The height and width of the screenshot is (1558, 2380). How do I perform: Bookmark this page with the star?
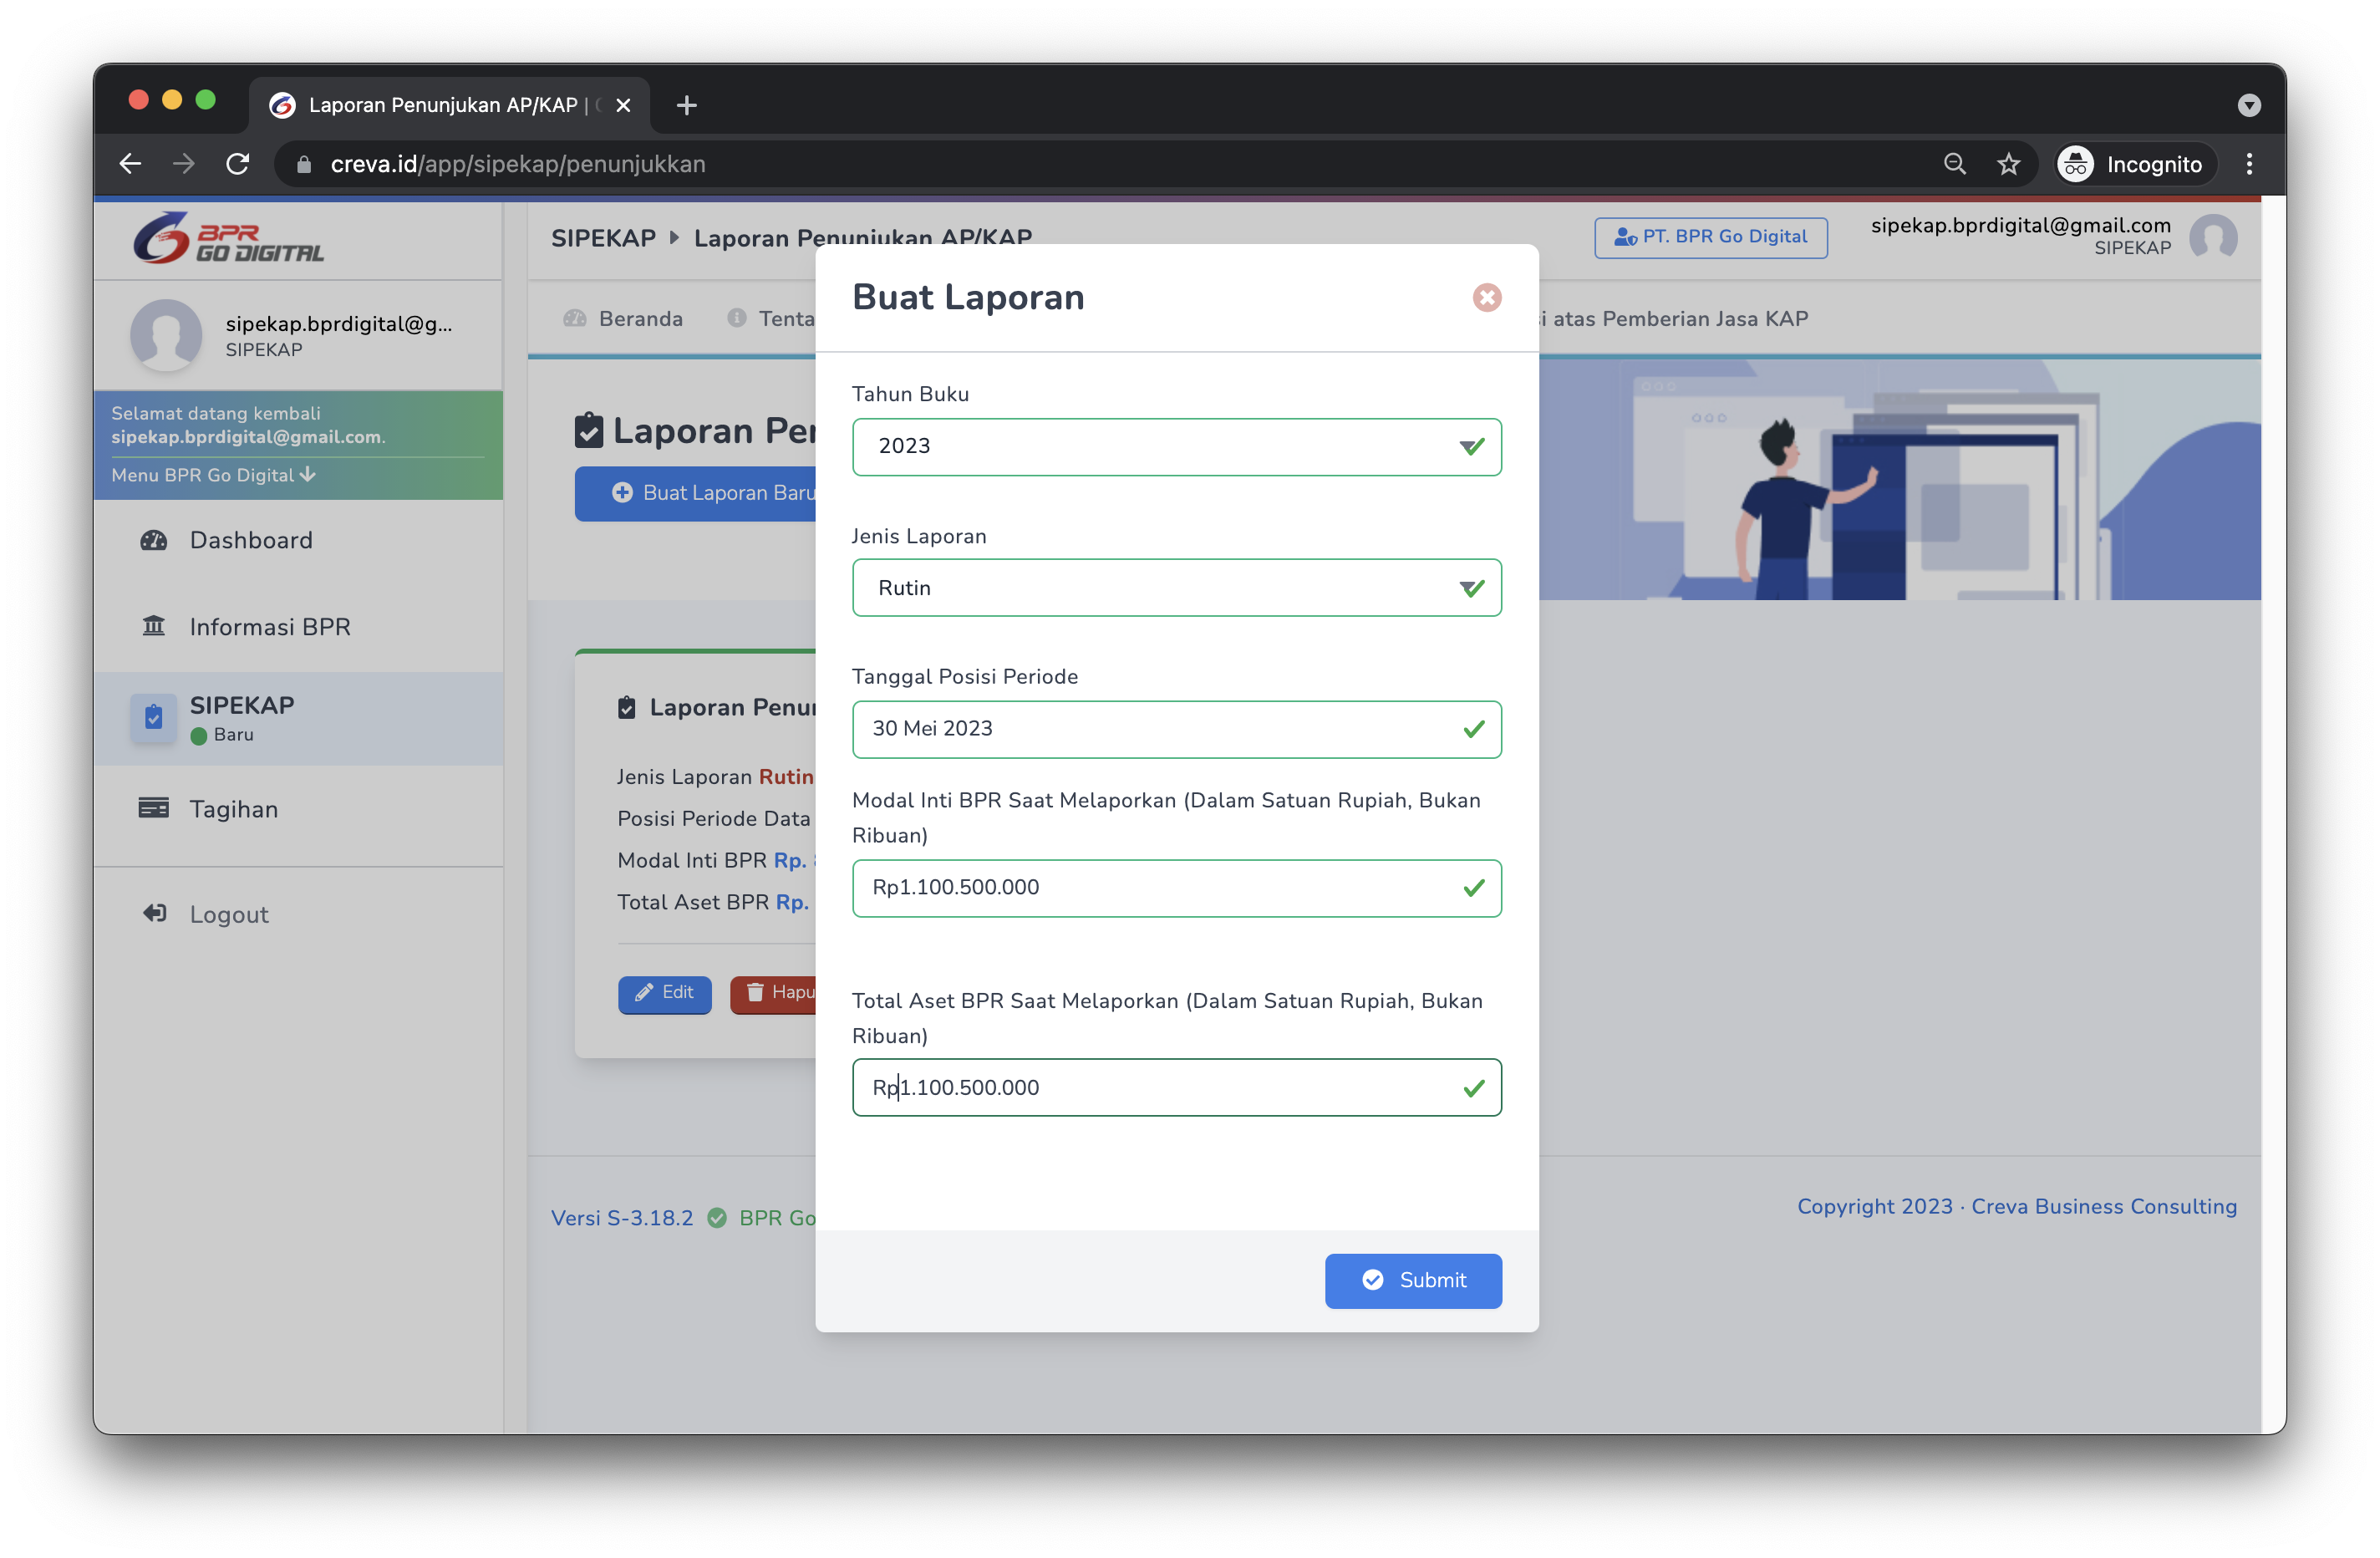click(x=2008, y=164)
